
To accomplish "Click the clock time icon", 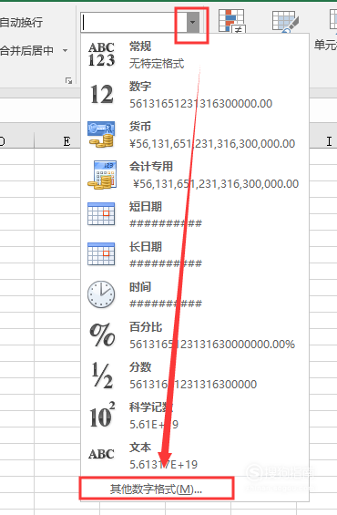I will click(x=101, y=294).
